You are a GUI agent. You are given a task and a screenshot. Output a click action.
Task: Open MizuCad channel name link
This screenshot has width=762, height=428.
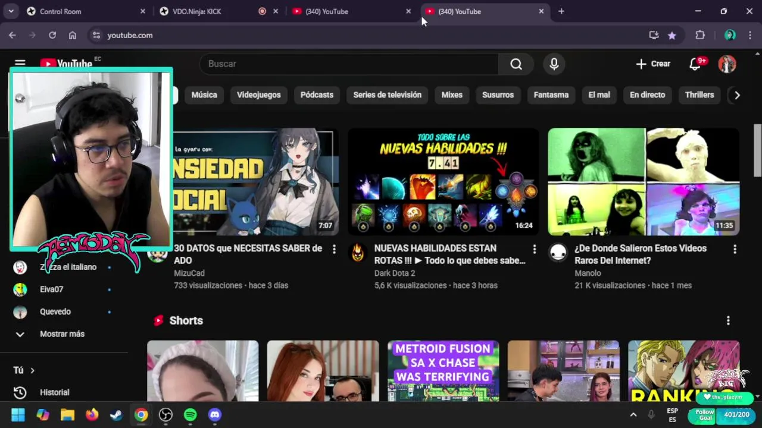[x=189, y=273]
